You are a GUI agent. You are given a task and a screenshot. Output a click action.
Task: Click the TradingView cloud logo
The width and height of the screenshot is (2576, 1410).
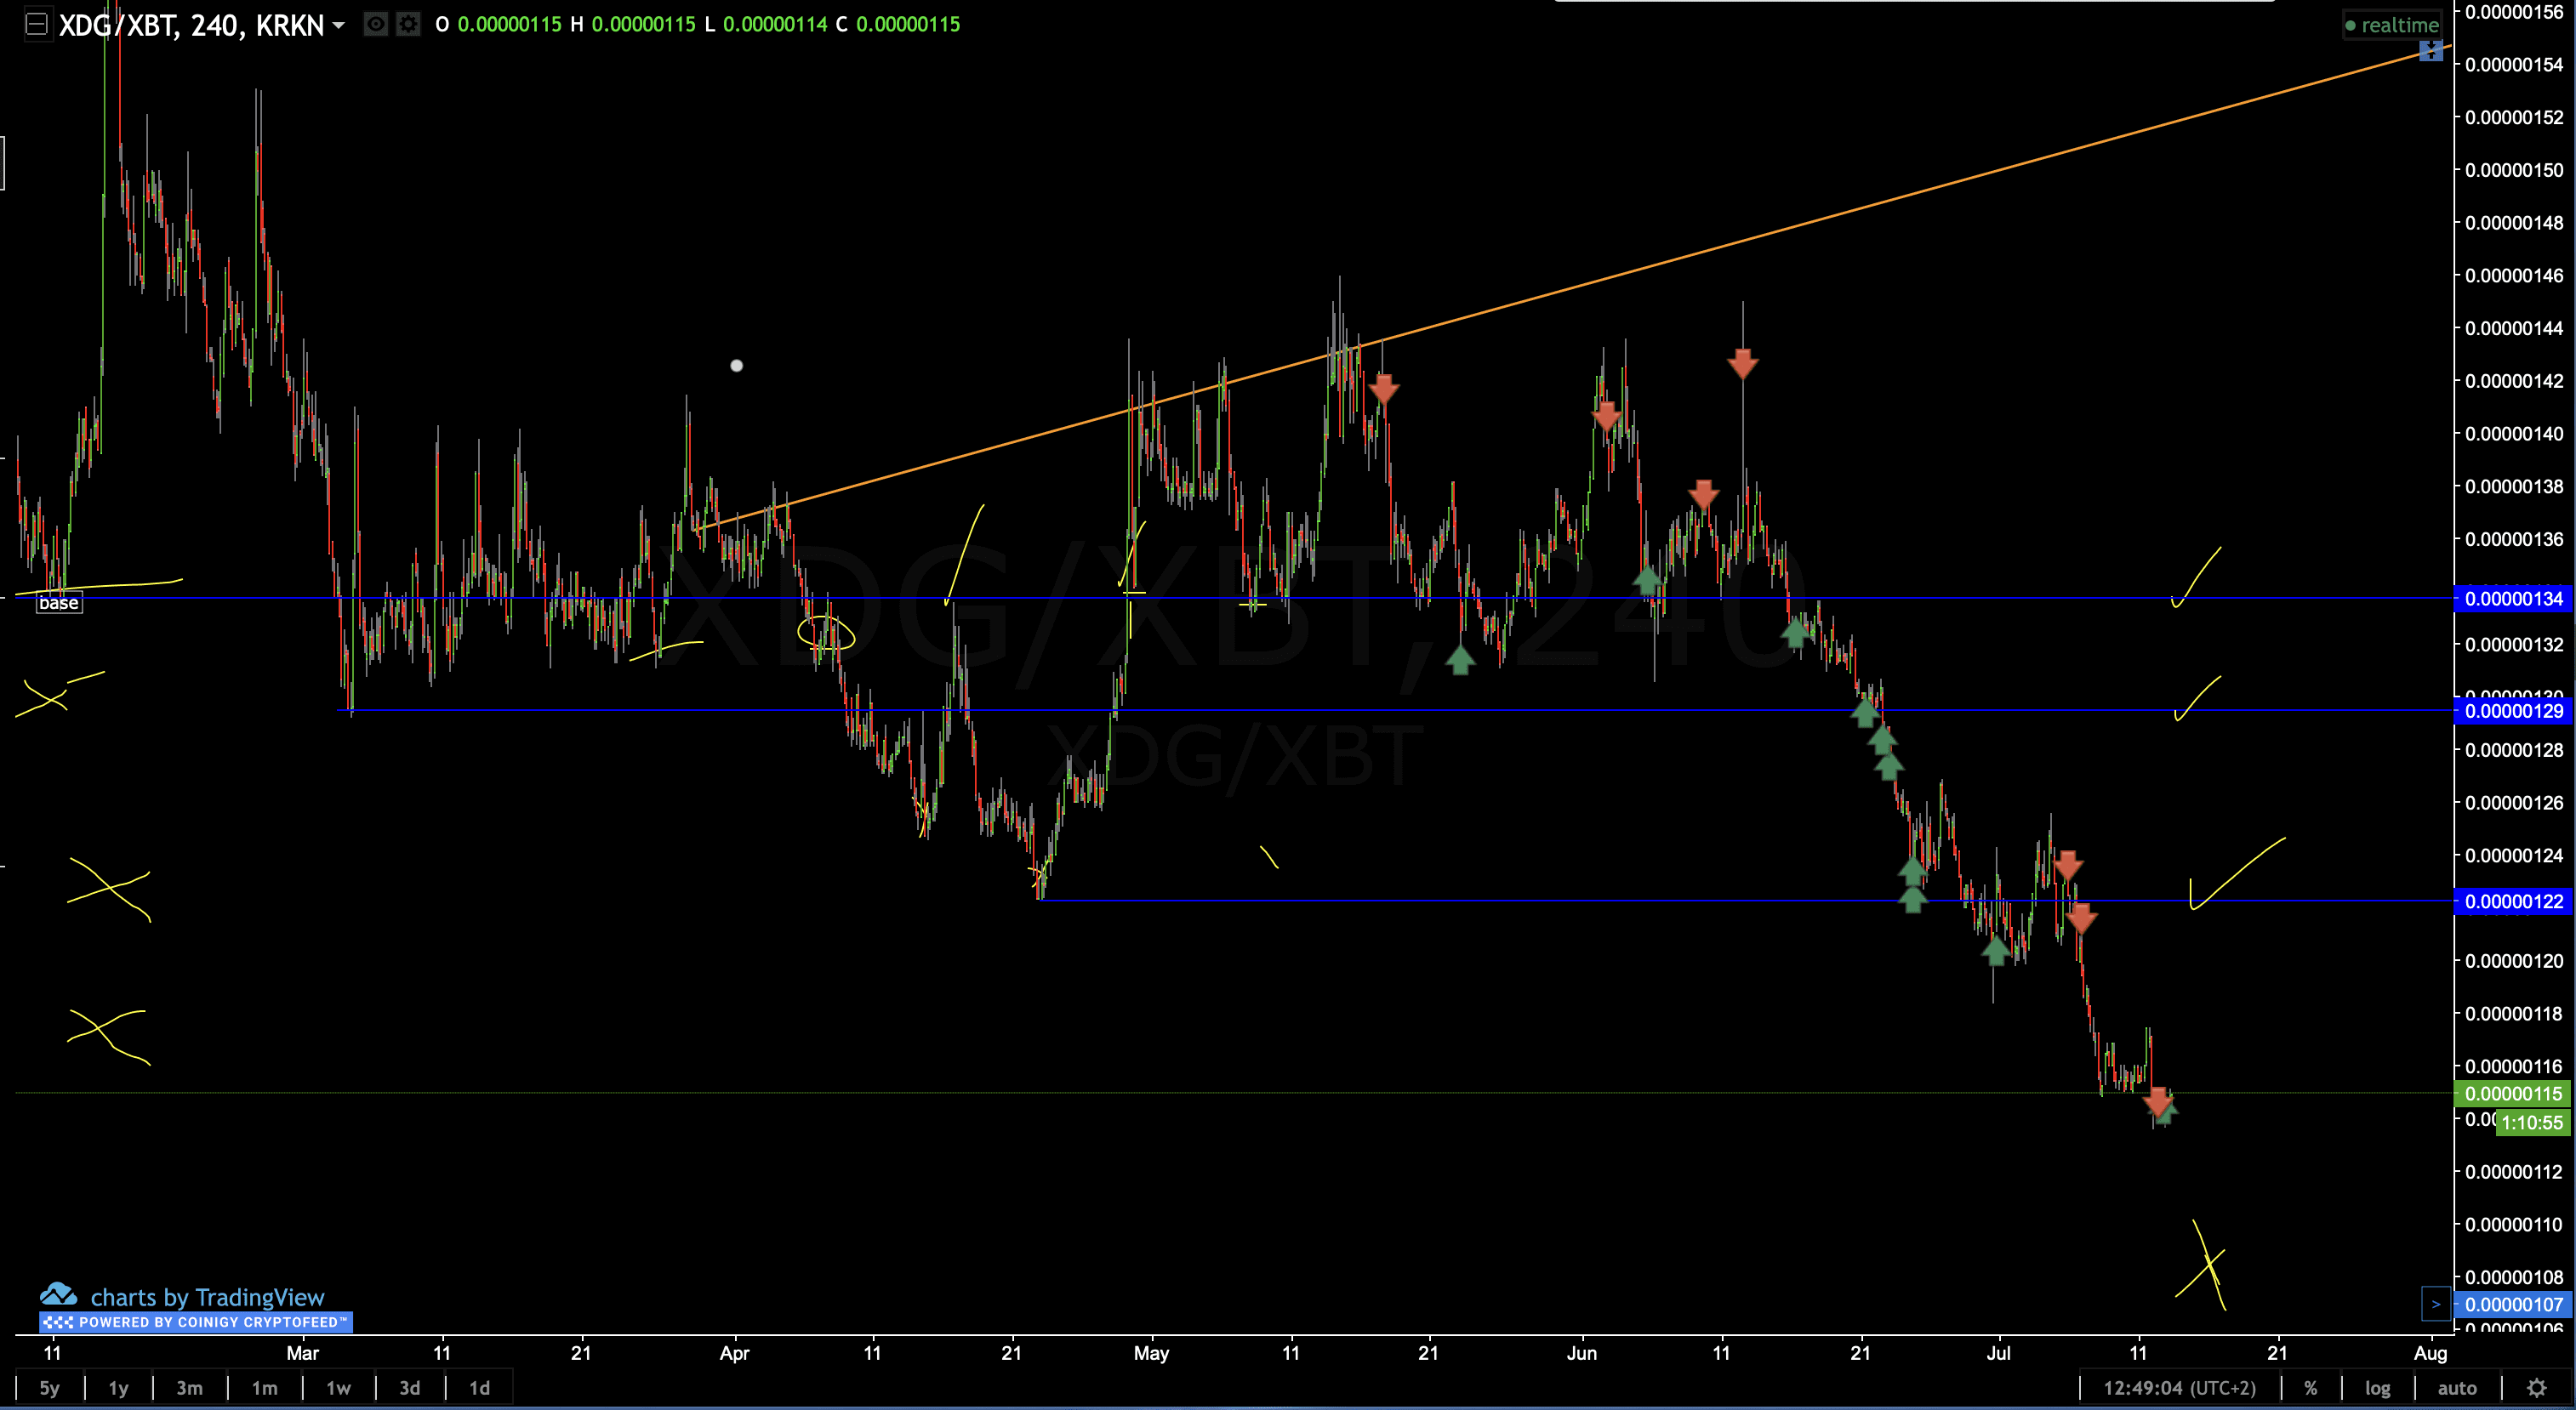[x=58, y=1295]
